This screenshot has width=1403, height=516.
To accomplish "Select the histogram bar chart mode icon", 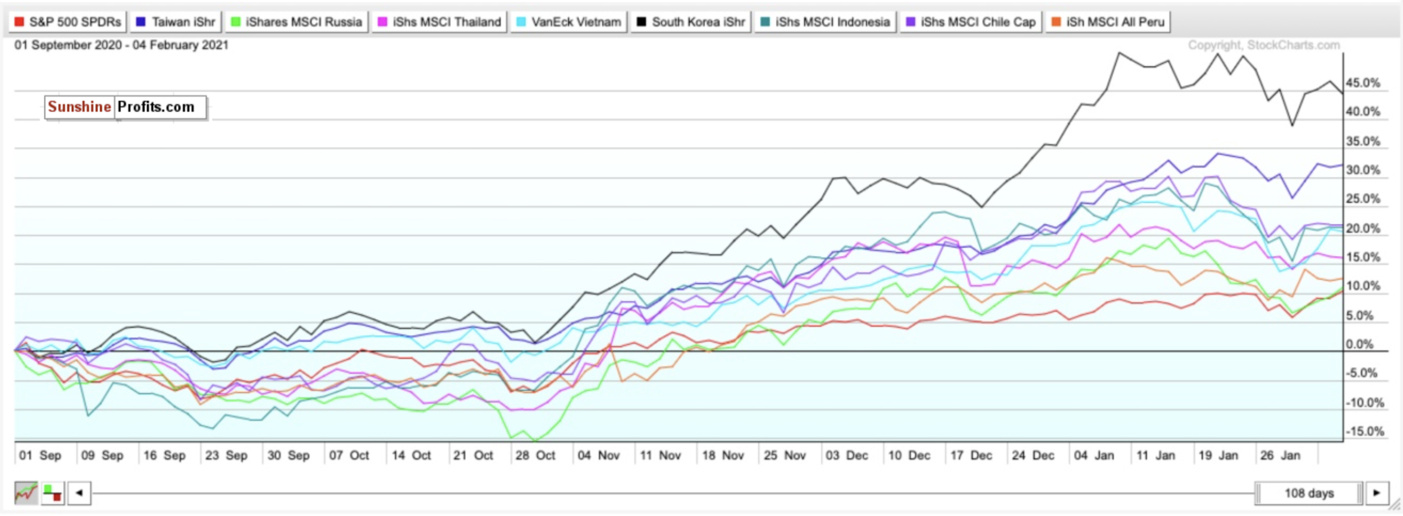I will point(53,493).
